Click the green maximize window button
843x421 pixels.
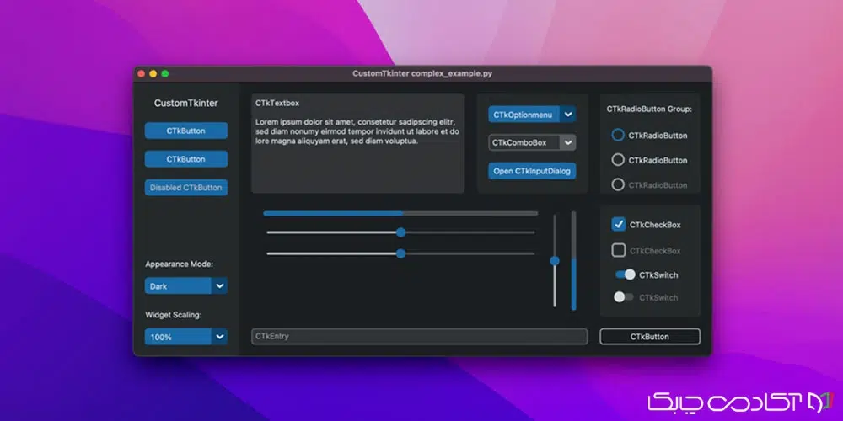[165, 74]
